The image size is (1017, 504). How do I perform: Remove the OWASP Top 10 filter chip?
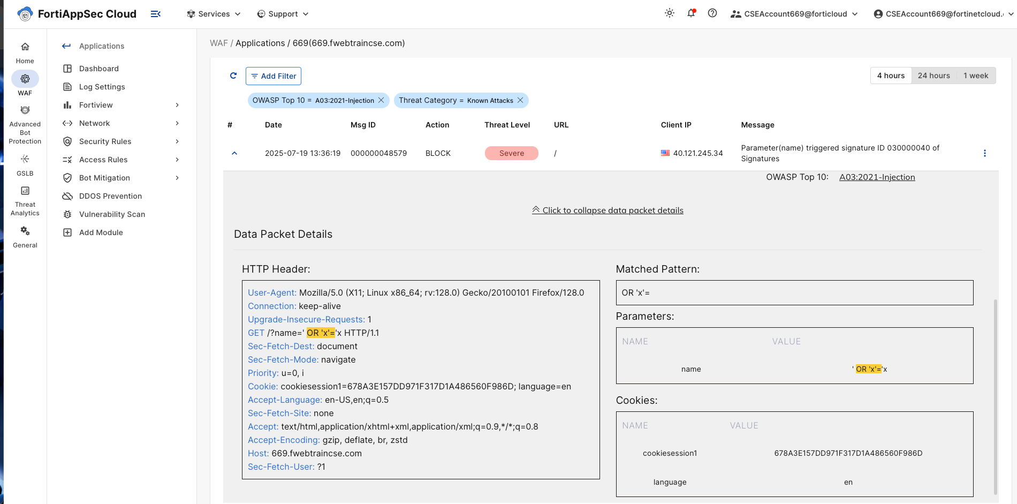pyautogui.click(x=381, y=100)
